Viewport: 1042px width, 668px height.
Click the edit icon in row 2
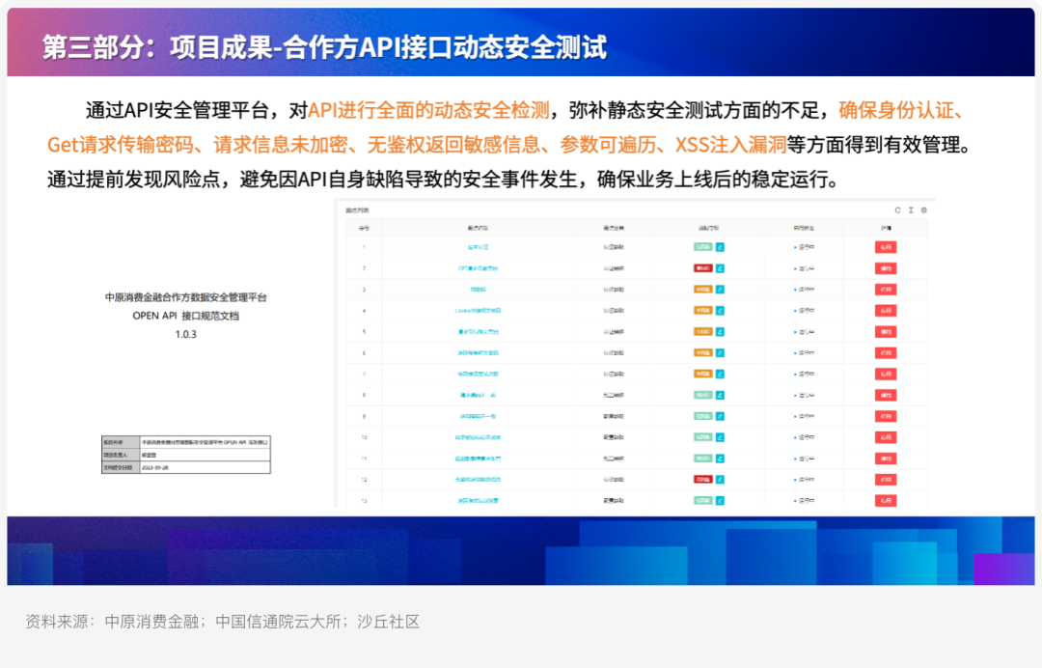(x=720, y=268)
